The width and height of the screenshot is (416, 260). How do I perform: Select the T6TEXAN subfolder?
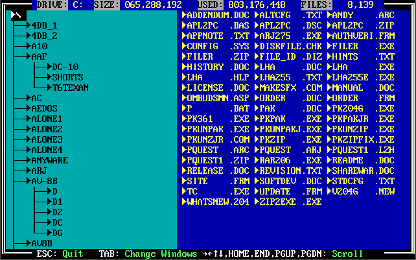point(71,88)
